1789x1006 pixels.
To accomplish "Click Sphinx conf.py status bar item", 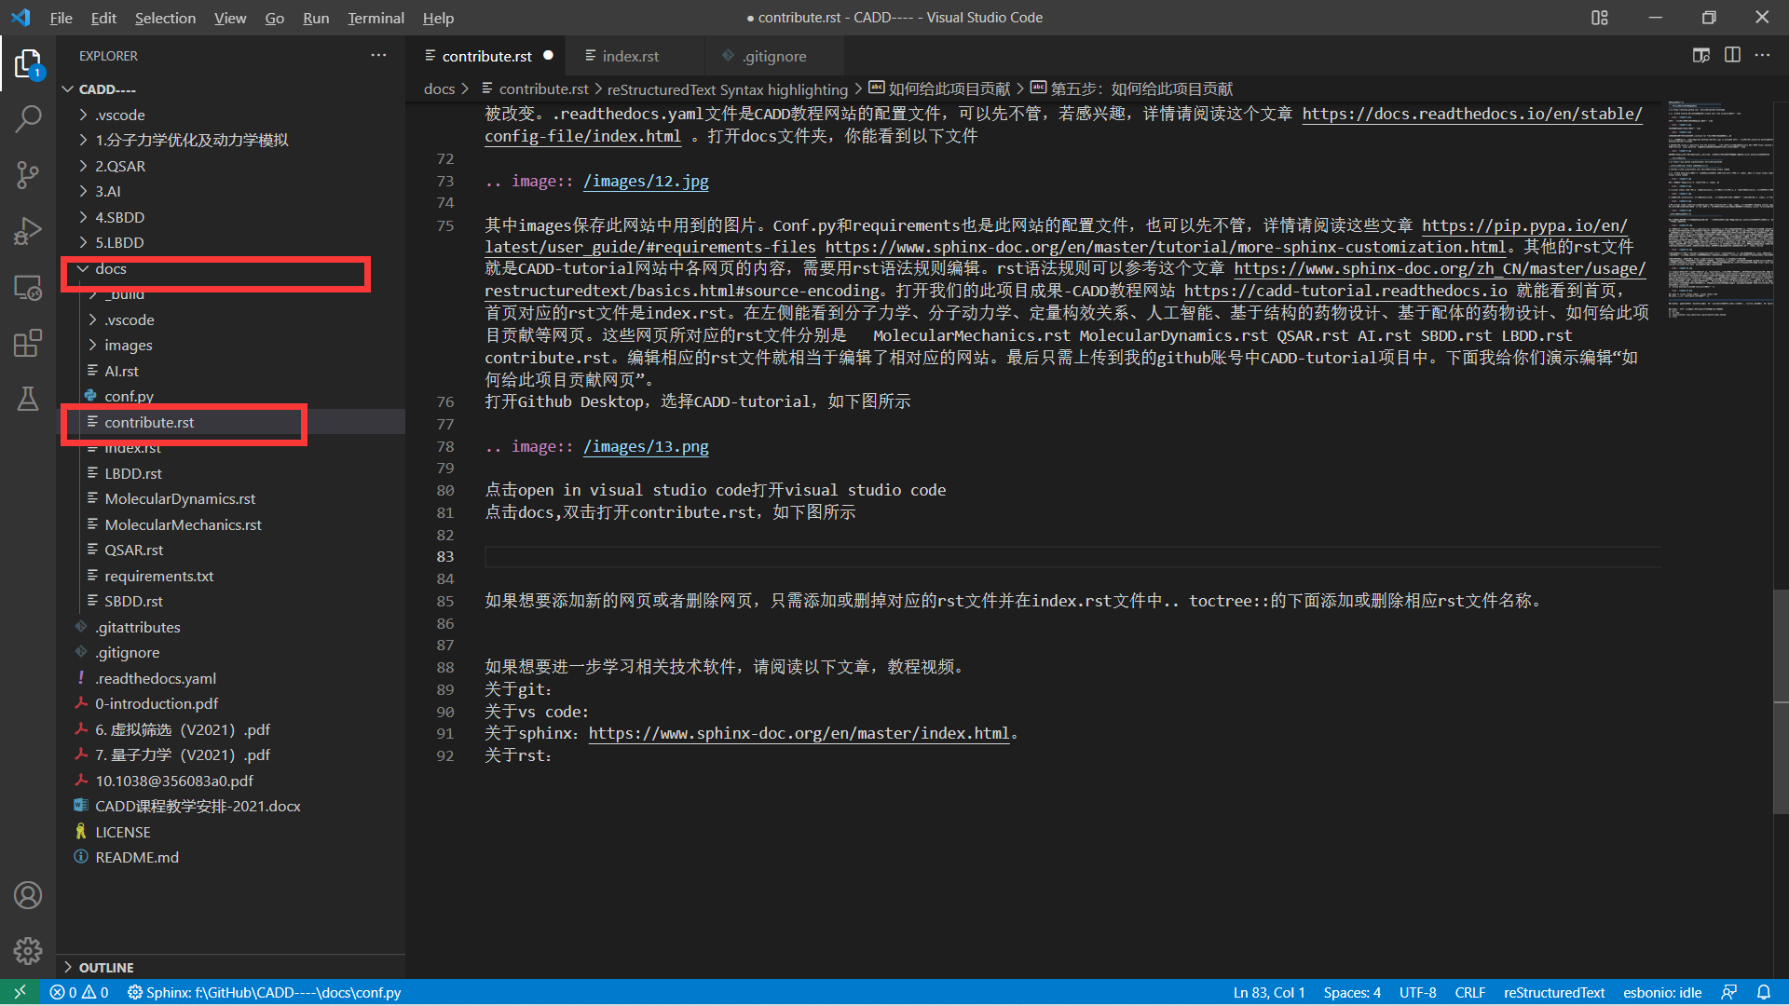I will click(x=265, y=992).
